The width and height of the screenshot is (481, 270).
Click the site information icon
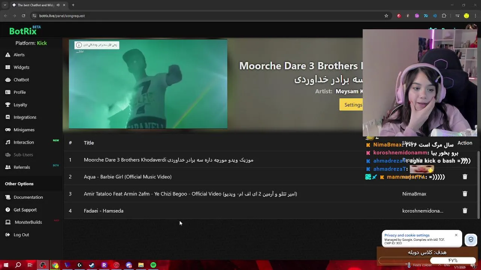(x=34, y=16)
